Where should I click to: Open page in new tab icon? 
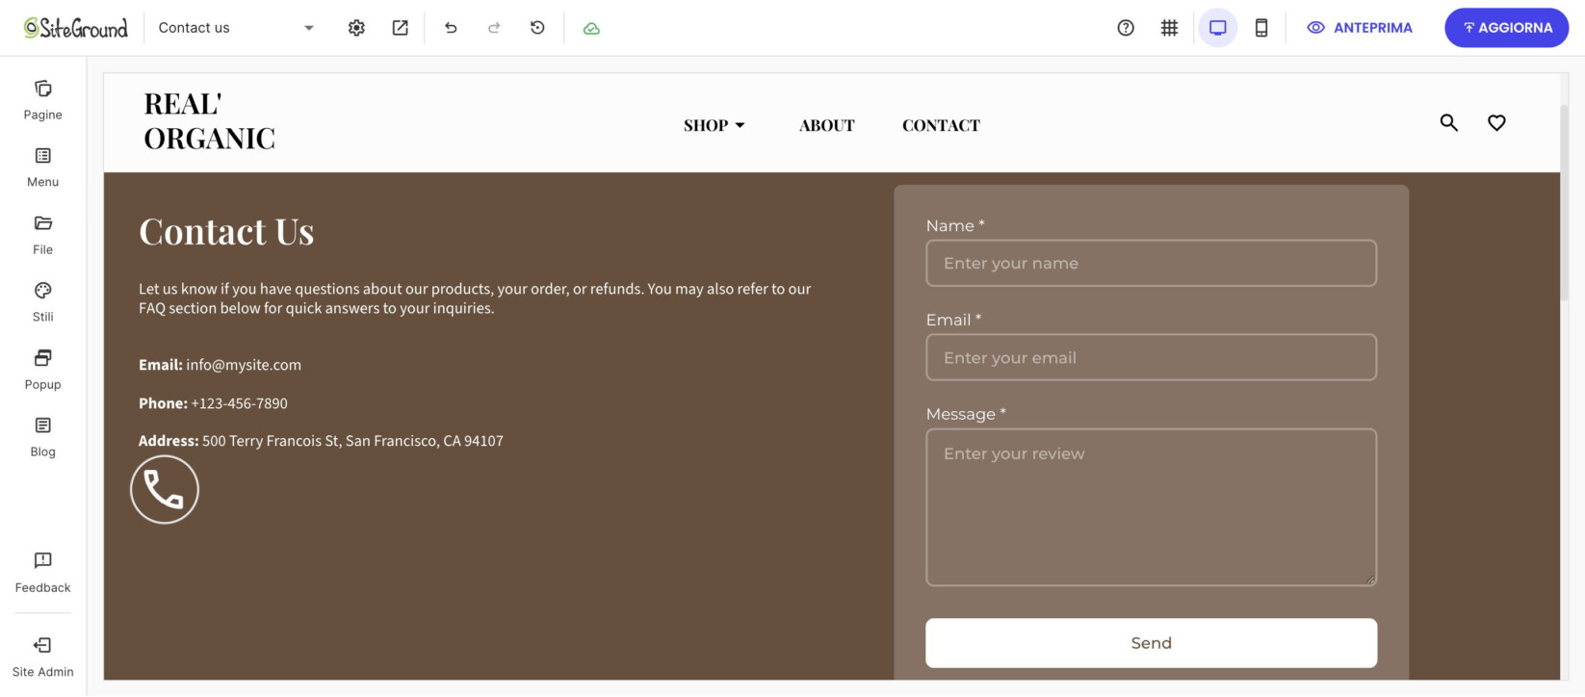tap(400, 28)
